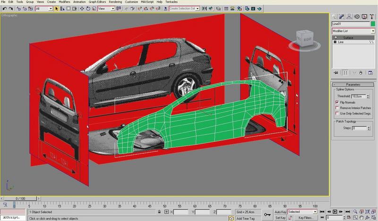Open Select by Name list tool
The image size is (378, 221).
[62, 9]
